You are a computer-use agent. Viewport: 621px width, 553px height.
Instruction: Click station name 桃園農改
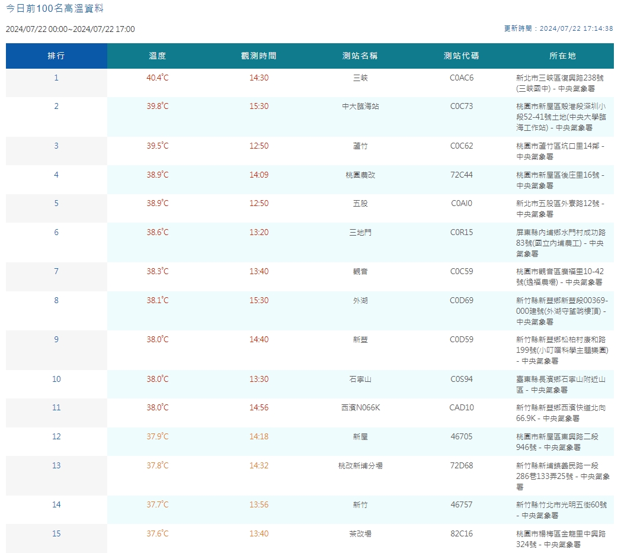pos(360,175)
